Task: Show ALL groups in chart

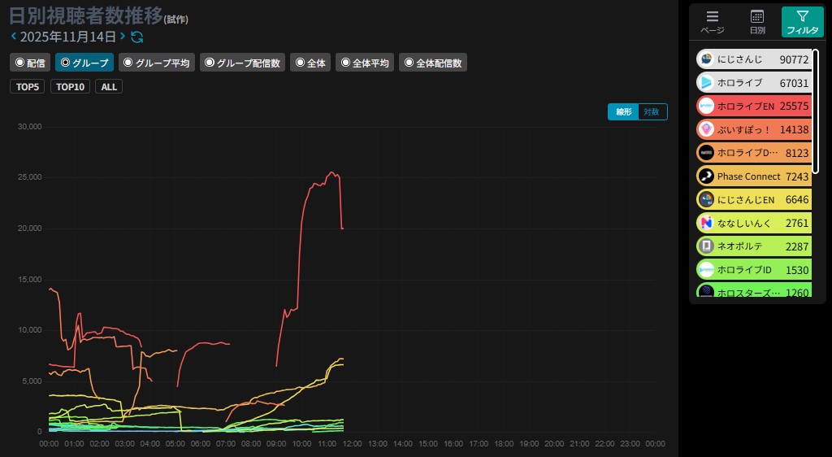Action: [x=109, y=86]
